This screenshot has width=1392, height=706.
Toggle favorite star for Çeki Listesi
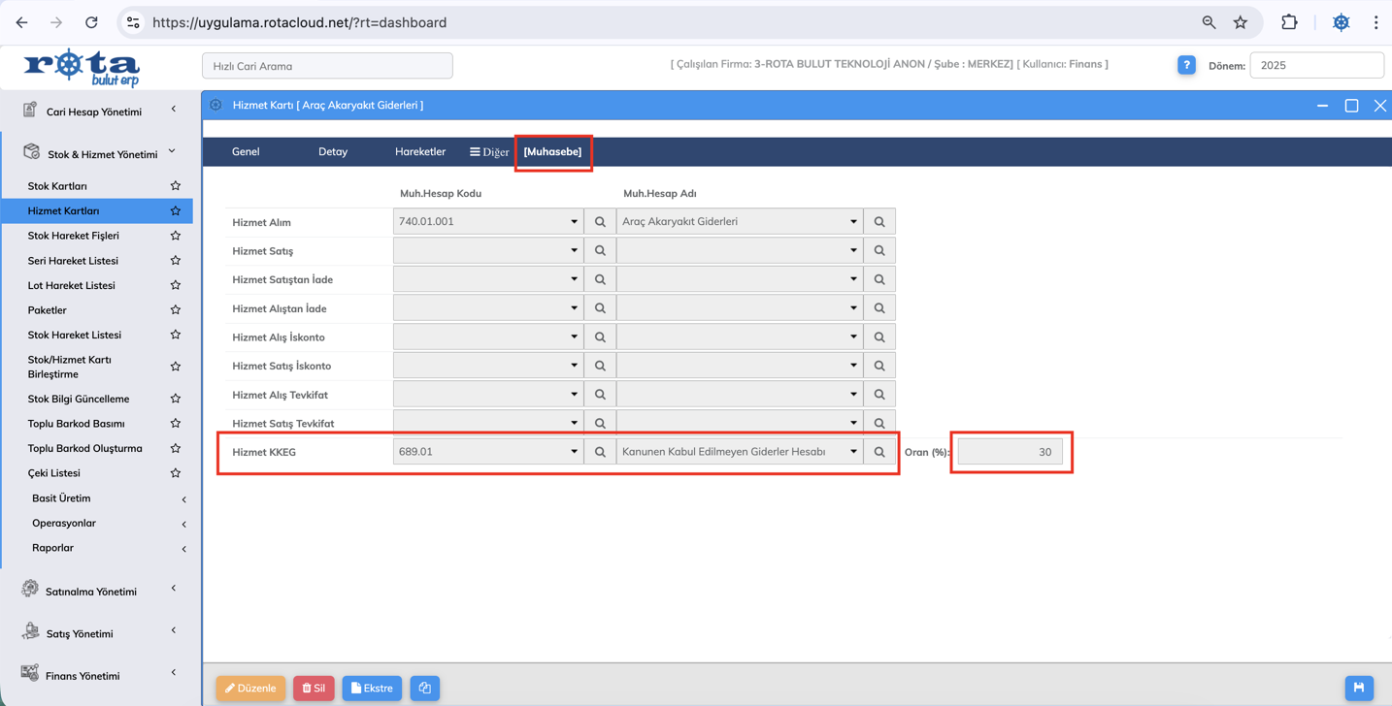tap(176, 473)
